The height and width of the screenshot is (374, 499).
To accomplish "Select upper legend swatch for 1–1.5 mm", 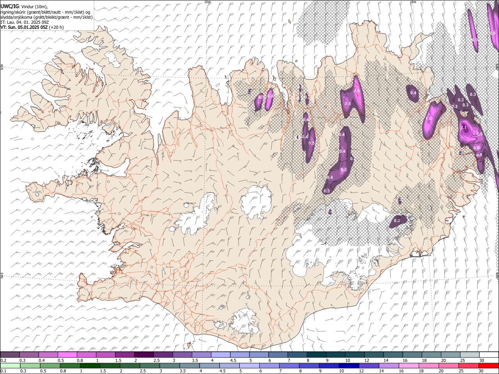I will click(106, 355).
